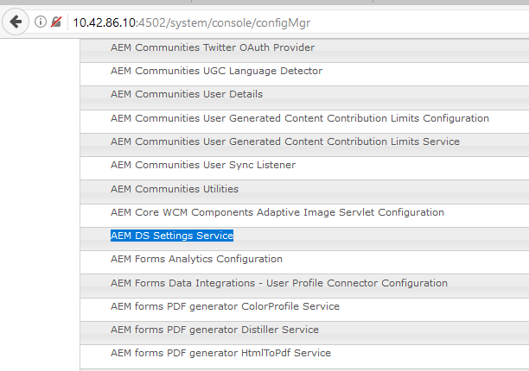Viewport: 529px width, 371px height.
Task: Open AEM Communities Utilities configuration
Action: pyautogui.click(x=175, y=188)
